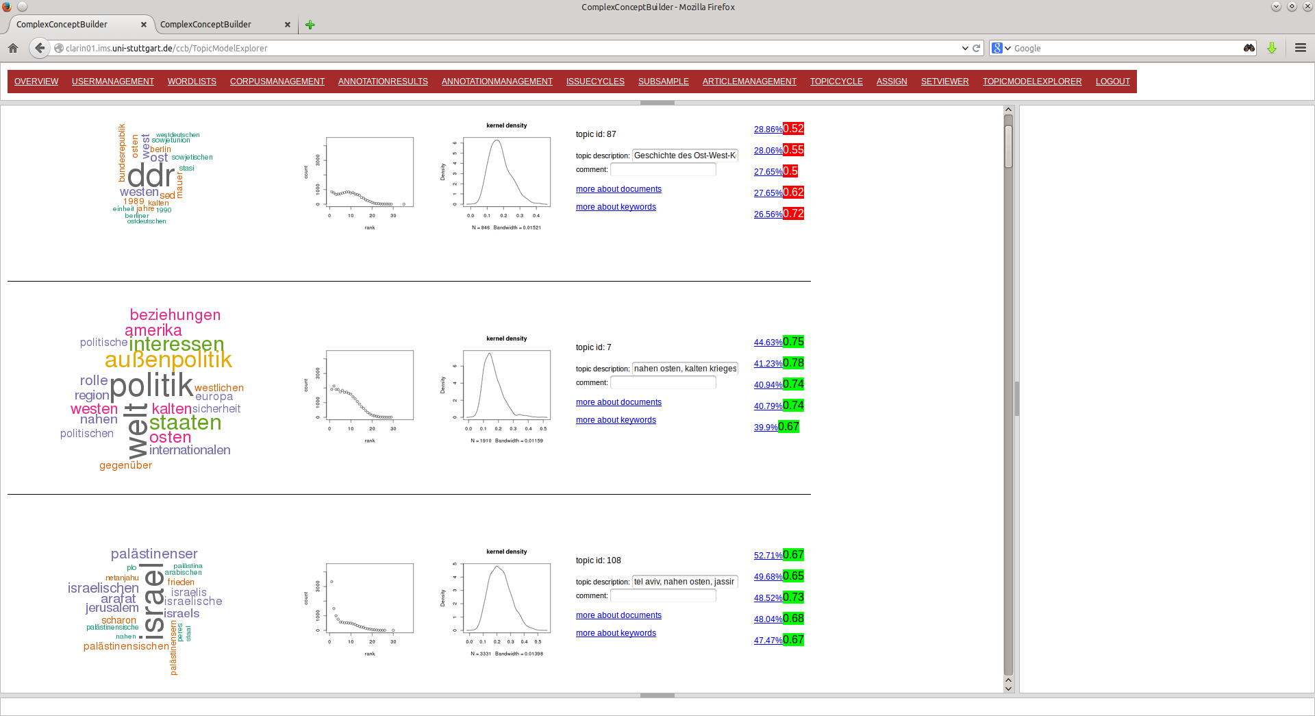Click the topic list scrollbar down arrow
The width and height of the screenshot is (1315, 716).
pyautogui.click(x=1008, y=688)
